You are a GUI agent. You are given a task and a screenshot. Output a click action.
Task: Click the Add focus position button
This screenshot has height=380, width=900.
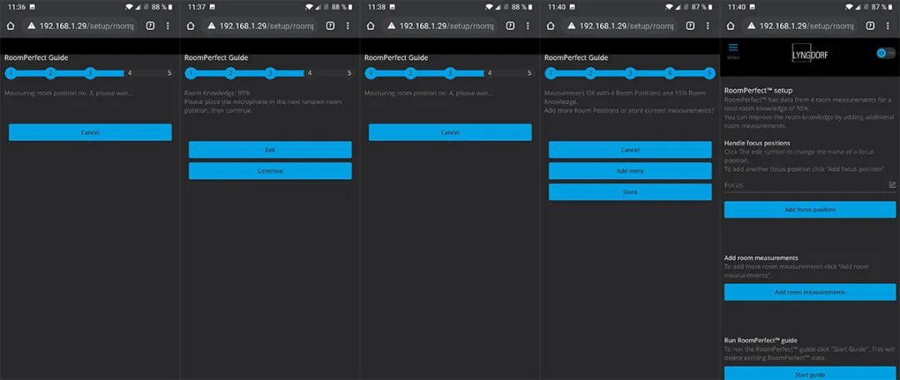coord(810,210)
